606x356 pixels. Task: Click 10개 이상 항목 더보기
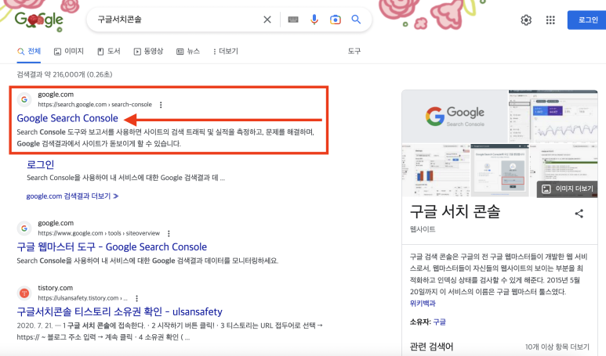[x=557, y=347]
